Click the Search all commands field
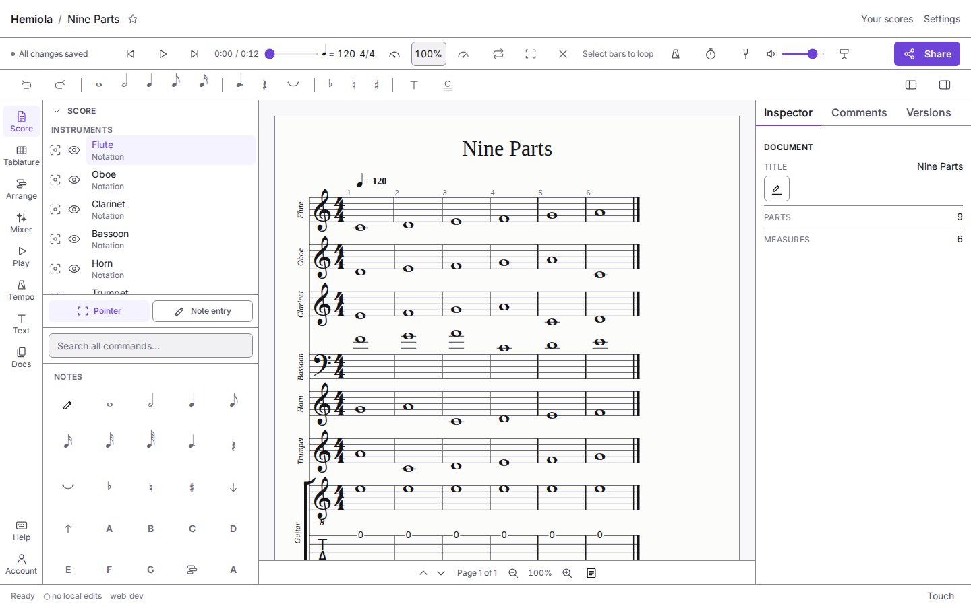Viewport: 971px width, 606px height. pos(150,345)
